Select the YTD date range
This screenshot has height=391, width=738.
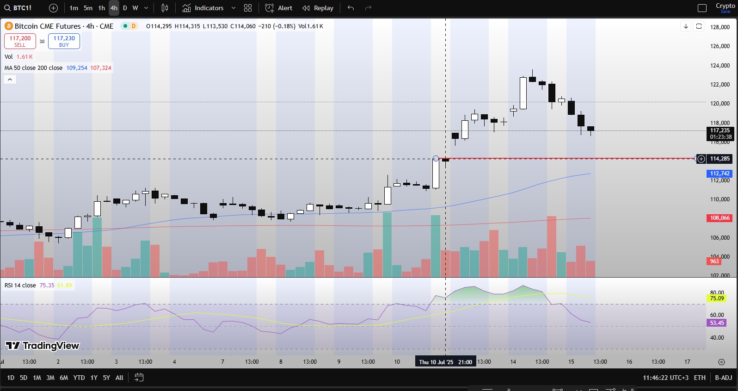(x=79, y=378)
